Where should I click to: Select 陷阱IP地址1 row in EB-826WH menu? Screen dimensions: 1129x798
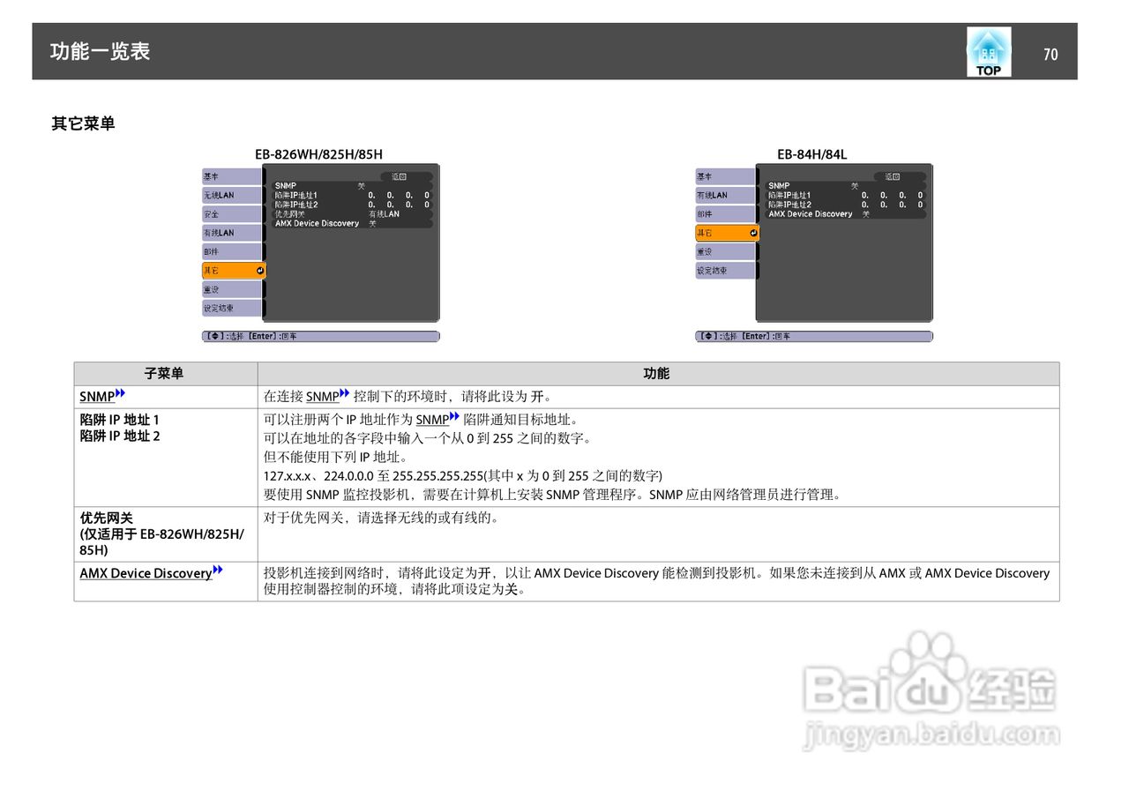[353, 195]
